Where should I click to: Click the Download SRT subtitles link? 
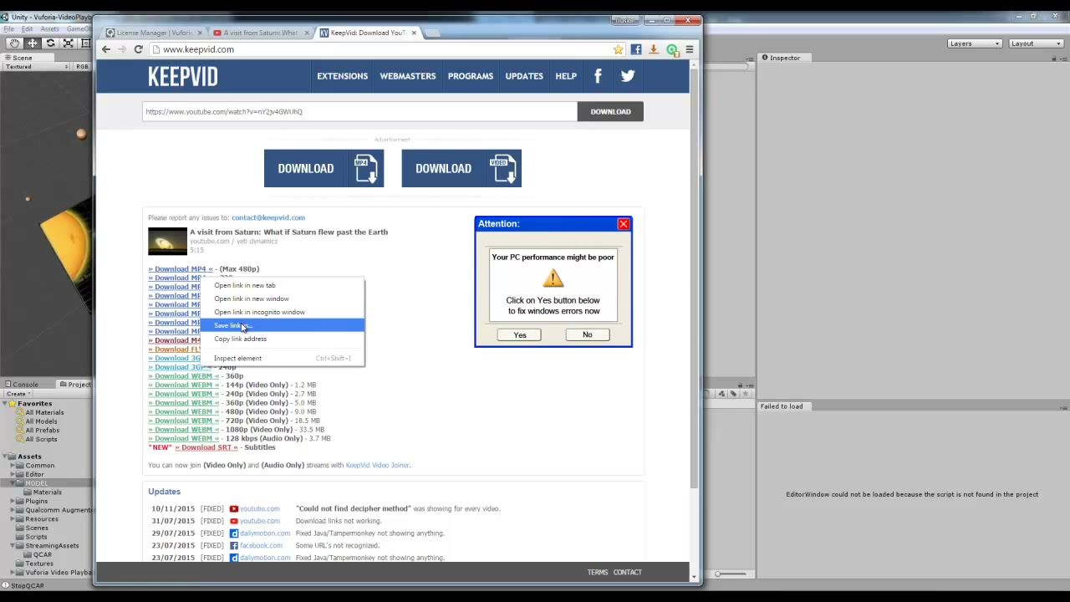pyautogui.click(x=206, y=447)
